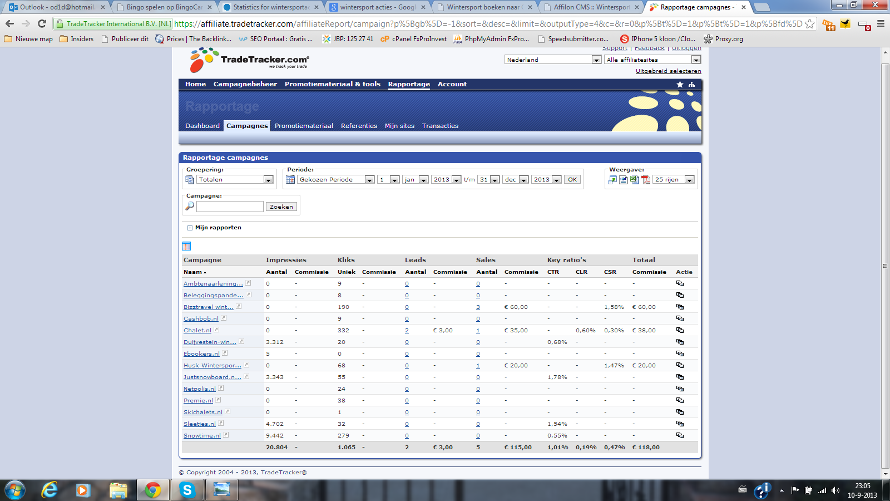Open the Skichalets.nl campaign link
Image resolution: width=890 pixels, height=501 pixels.
point(203,412)
